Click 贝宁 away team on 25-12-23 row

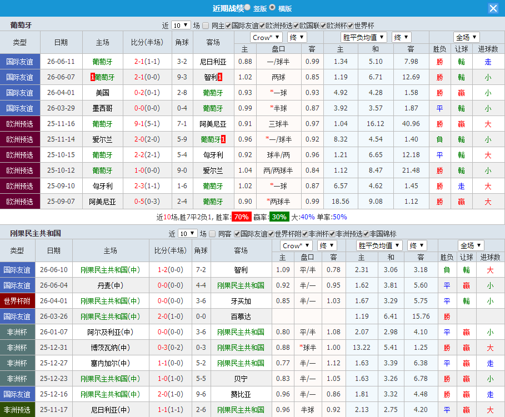241,379
